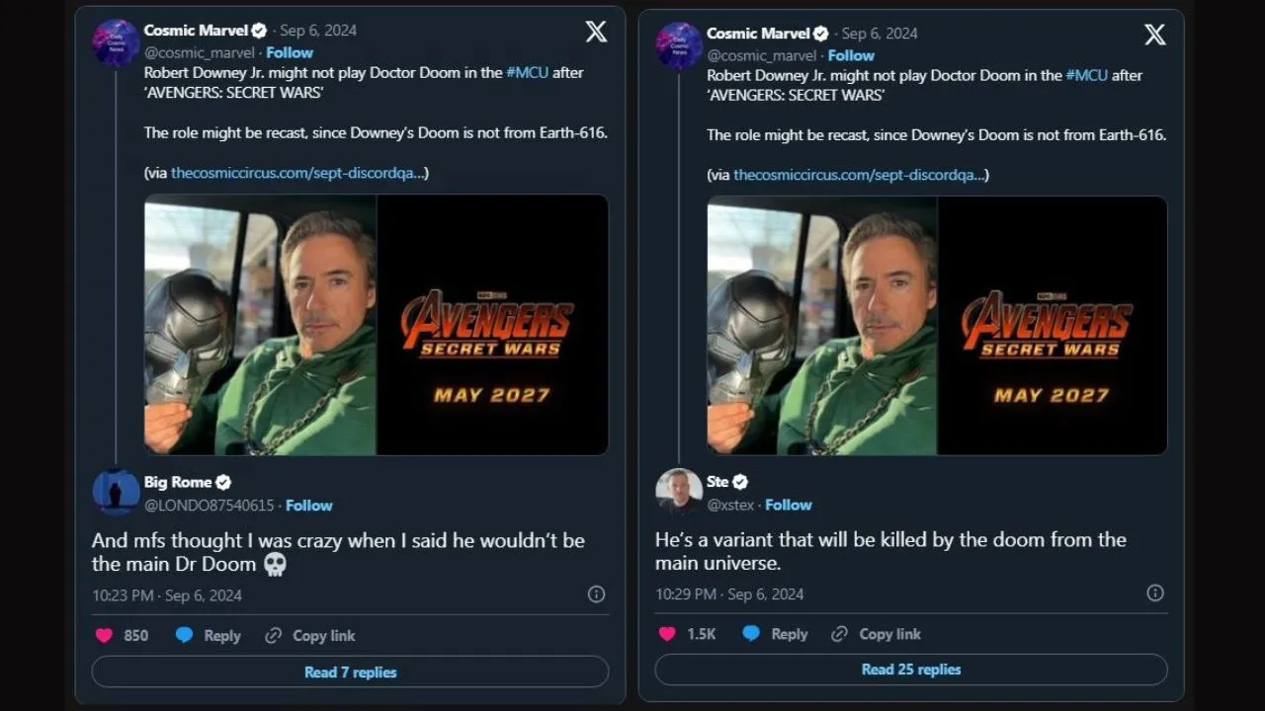Like Big Rome's reply with the heart icon
1265x711 pixels.
pyautogui.click(x=104, y=636)
